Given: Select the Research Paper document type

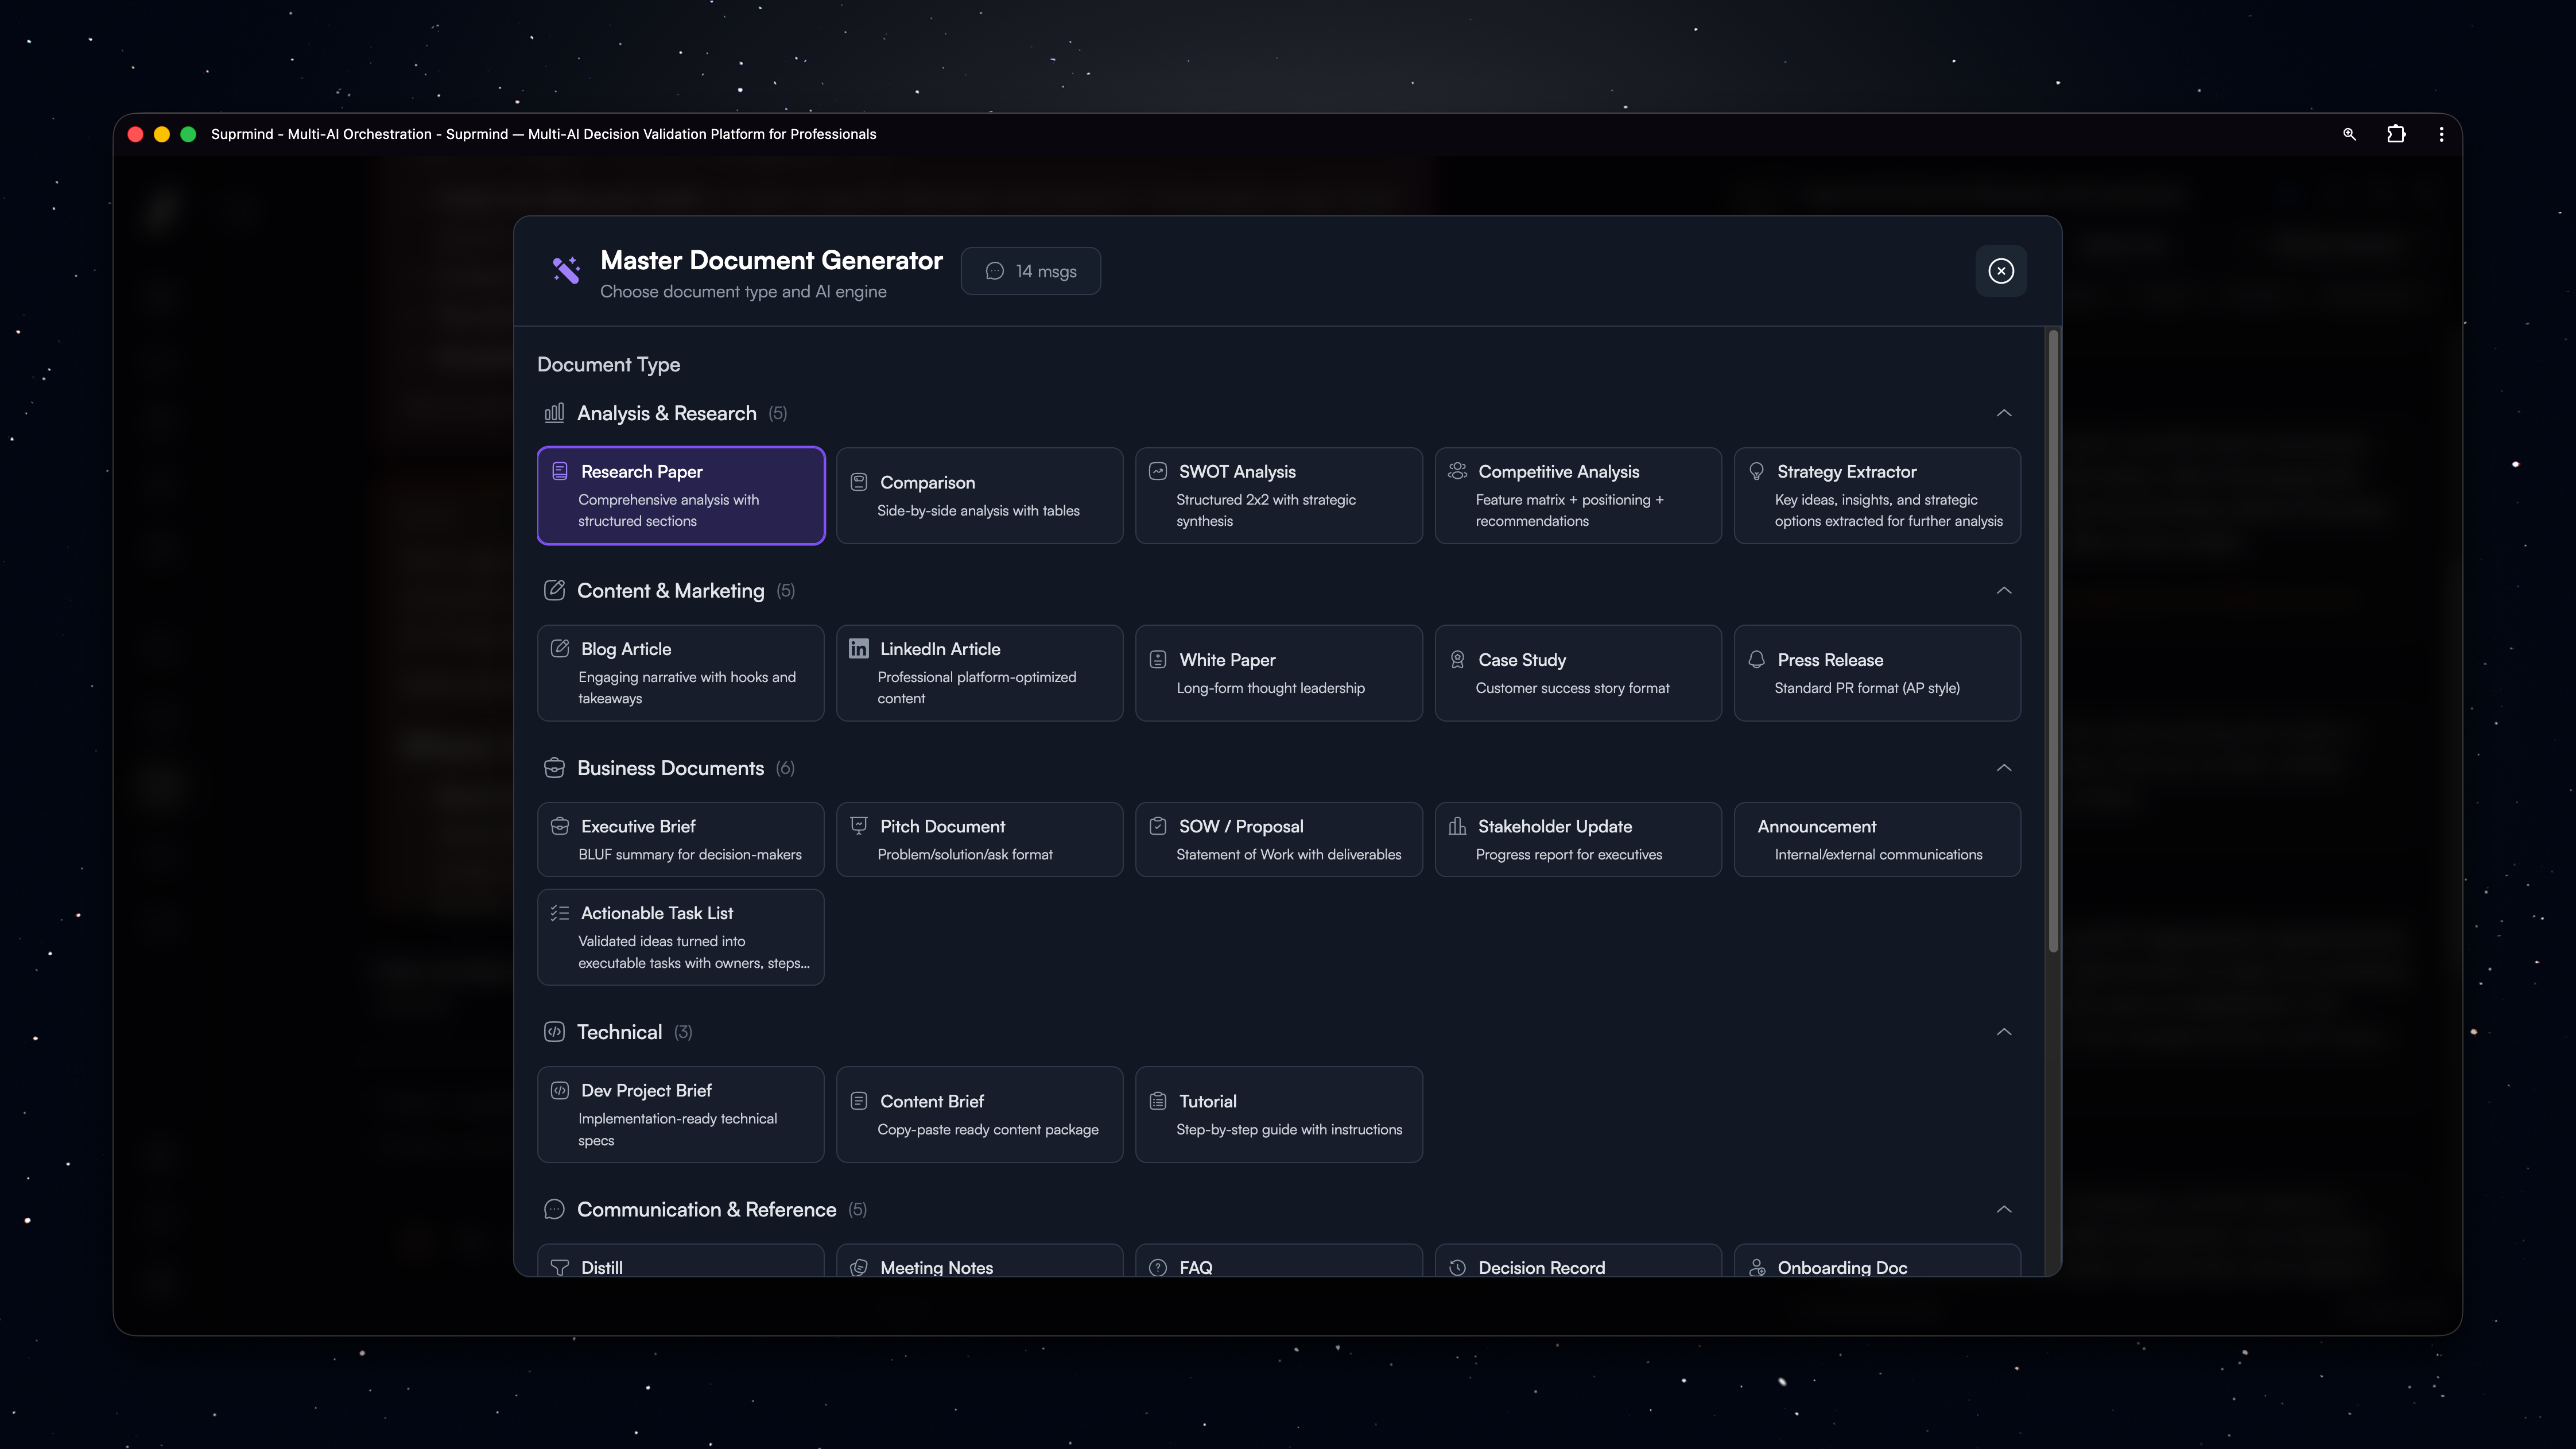Looking at the screenshot, I should [681, 495].
